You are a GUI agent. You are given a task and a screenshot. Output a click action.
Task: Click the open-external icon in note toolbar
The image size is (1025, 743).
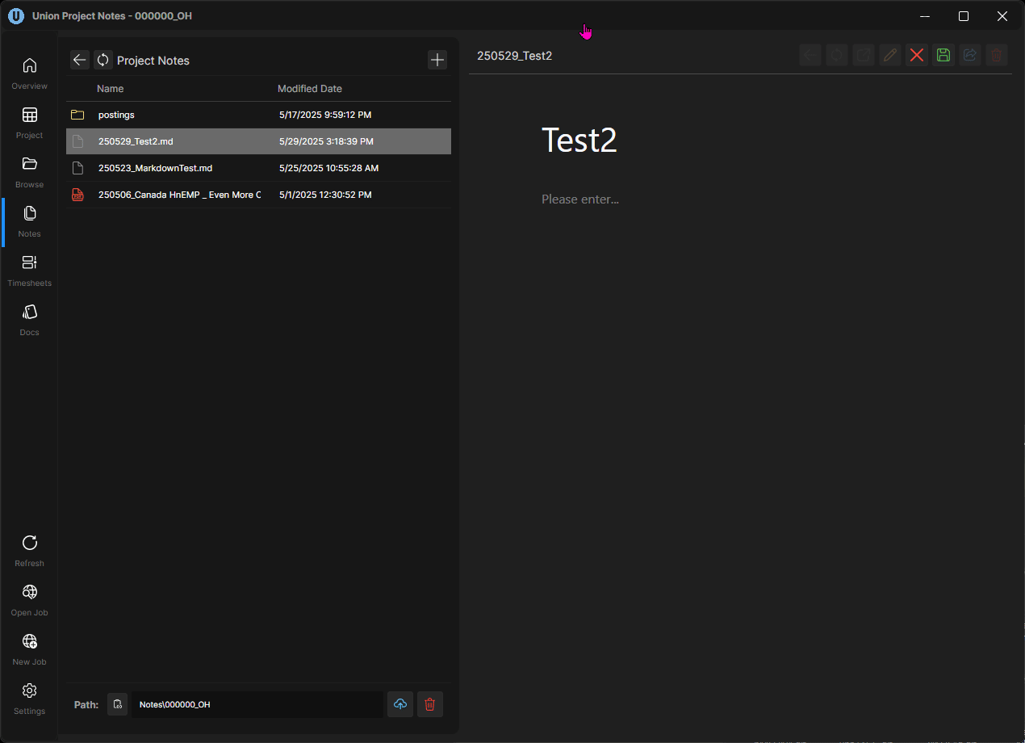pyautogui.click(x=864, y=55)
